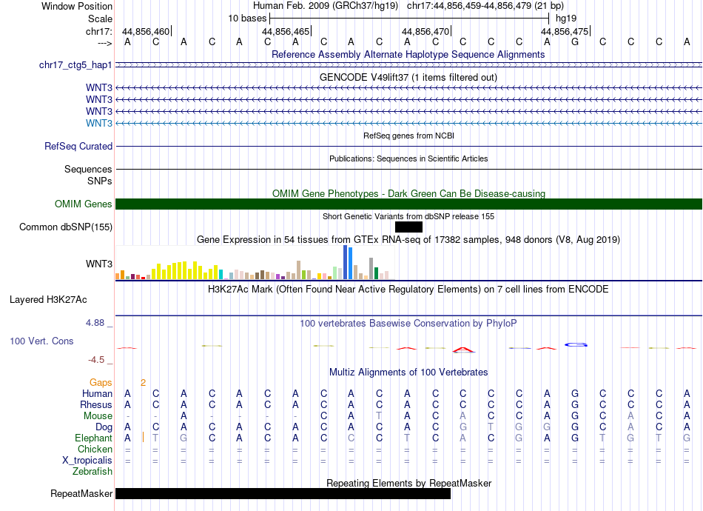This screenshot has width=703, height=511.
Task: Click the 44,856,470 position marker
Action: (x=426, y=31)
